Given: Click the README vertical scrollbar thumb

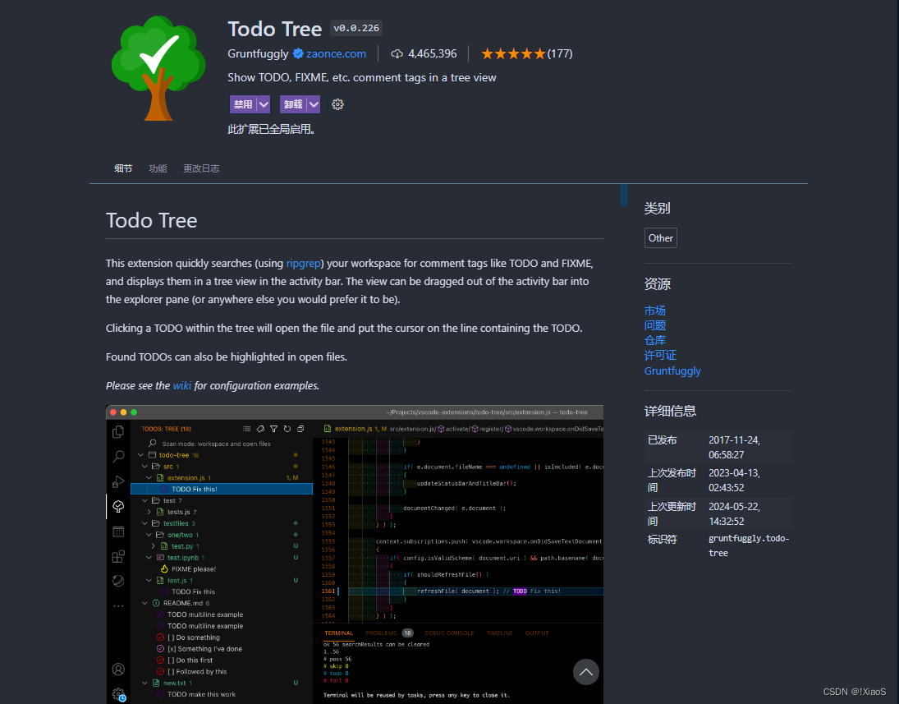Looking at the screenshot, I should (x=624, y=195).
